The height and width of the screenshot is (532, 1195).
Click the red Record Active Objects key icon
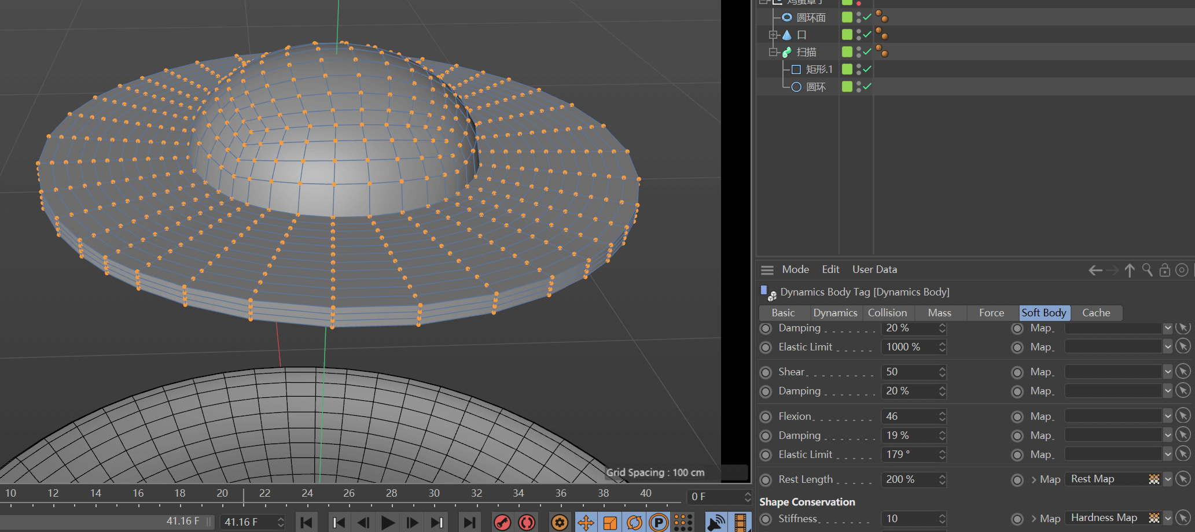pos(502,523)
